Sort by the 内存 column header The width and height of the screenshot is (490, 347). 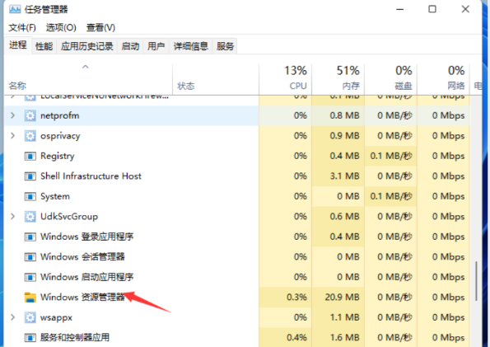(x=338, y=79)
